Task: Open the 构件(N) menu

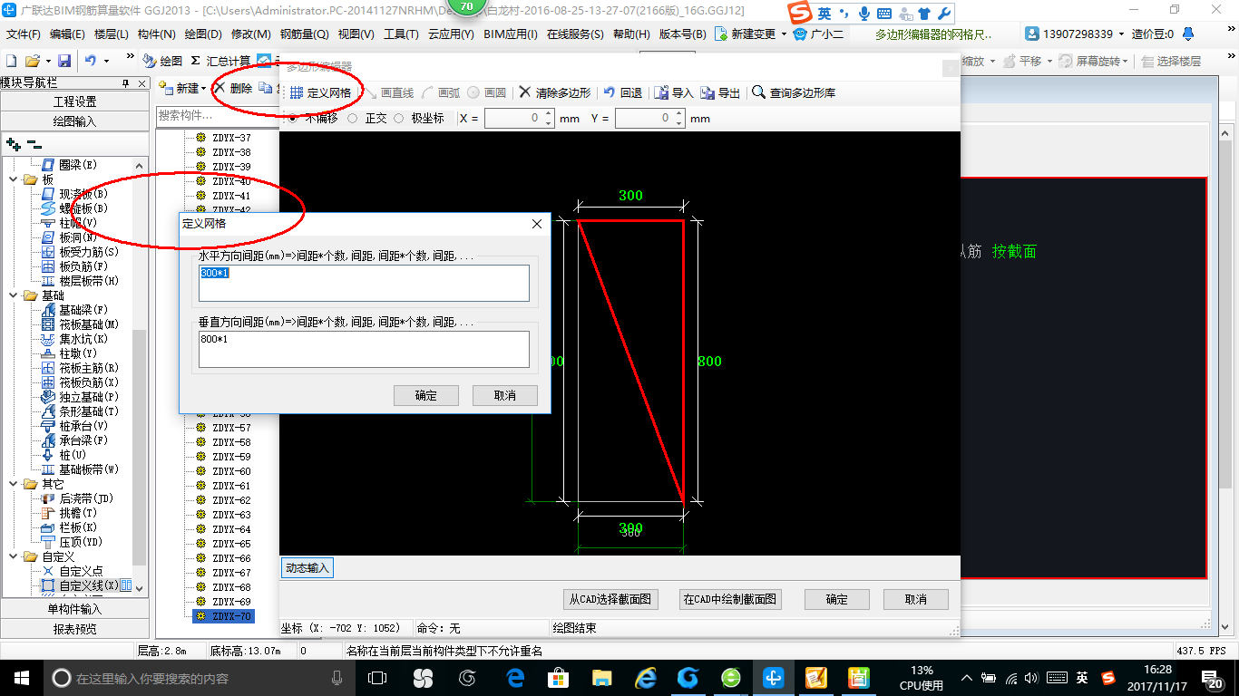Action: [x=157, y=34]
